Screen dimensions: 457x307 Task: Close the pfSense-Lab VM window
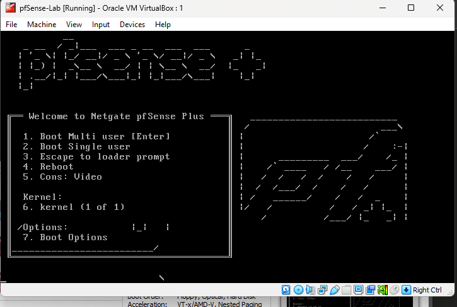440,8
